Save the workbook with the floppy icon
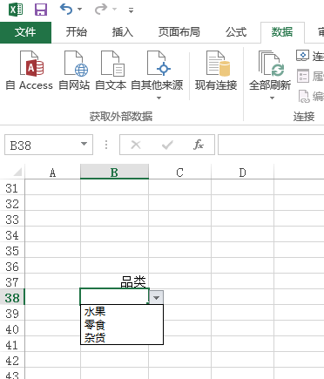 point(41,10)
